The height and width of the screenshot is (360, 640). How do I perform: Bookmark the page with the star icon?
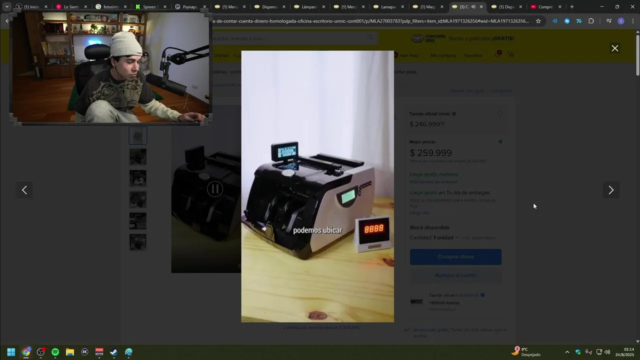[538, 21]
